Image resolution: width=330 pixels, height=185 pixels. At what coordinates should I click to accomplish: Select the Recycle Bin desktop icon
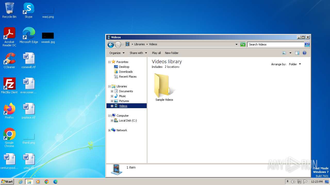[x=9, y=10]
